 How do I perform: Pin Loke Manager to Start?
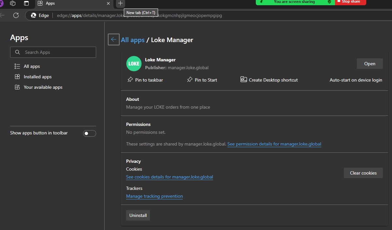(x=202, y=80)
